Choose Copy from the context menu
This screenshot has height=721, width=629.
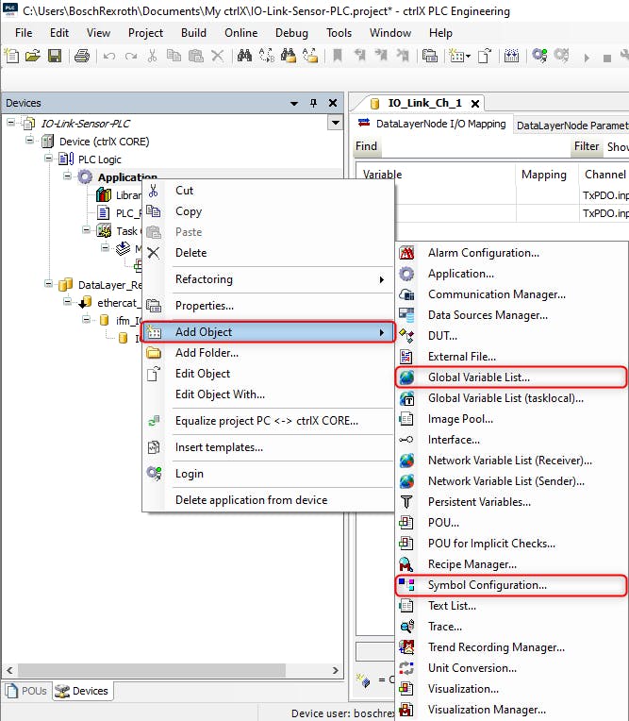click(x=268, y=211)
